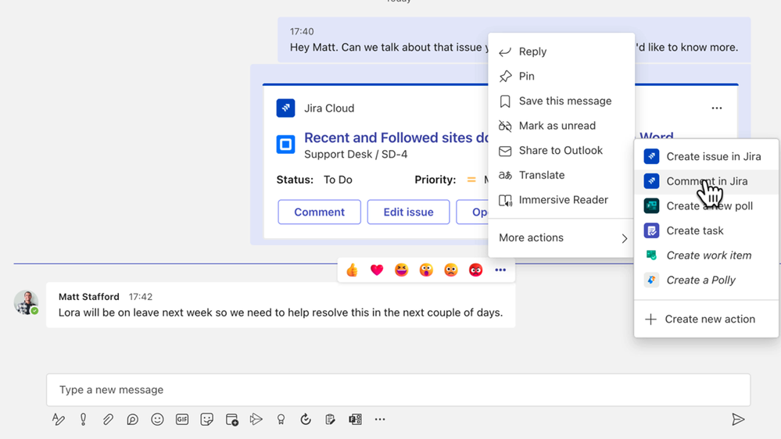
Task: Choose Create a Polly
Action: pyautogui.click(x=707, y=280)
